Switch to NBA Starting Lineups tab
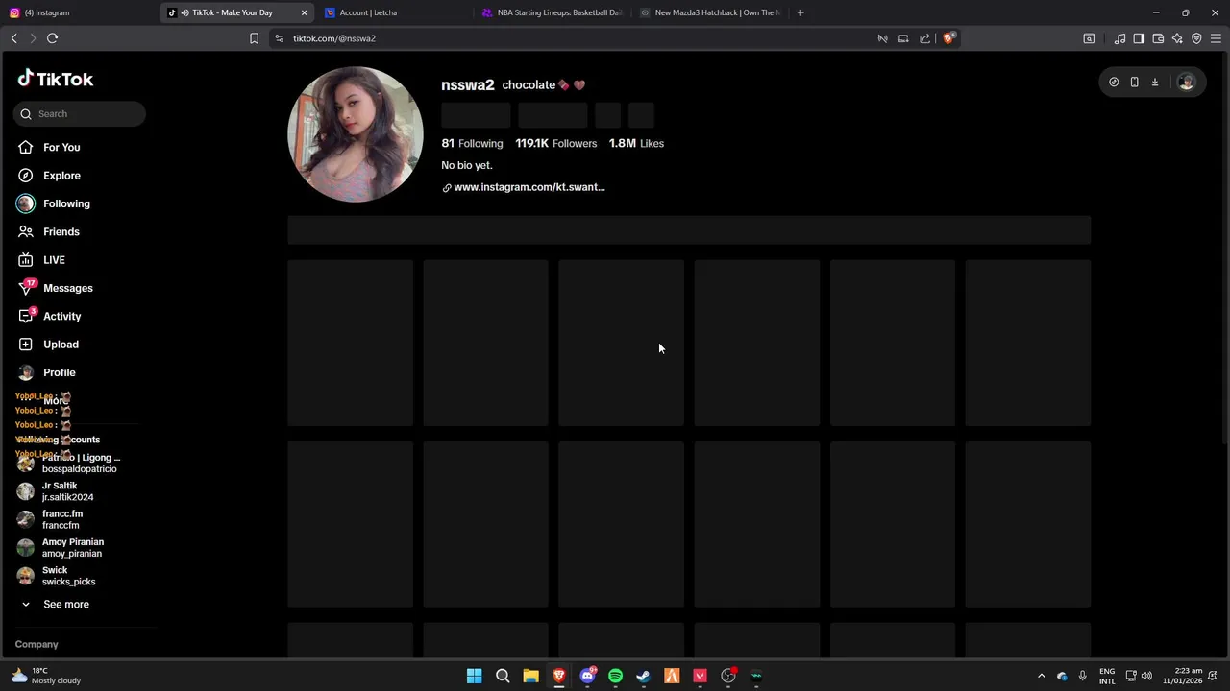This screenshot has height=691, width=1230. [552, 12]
